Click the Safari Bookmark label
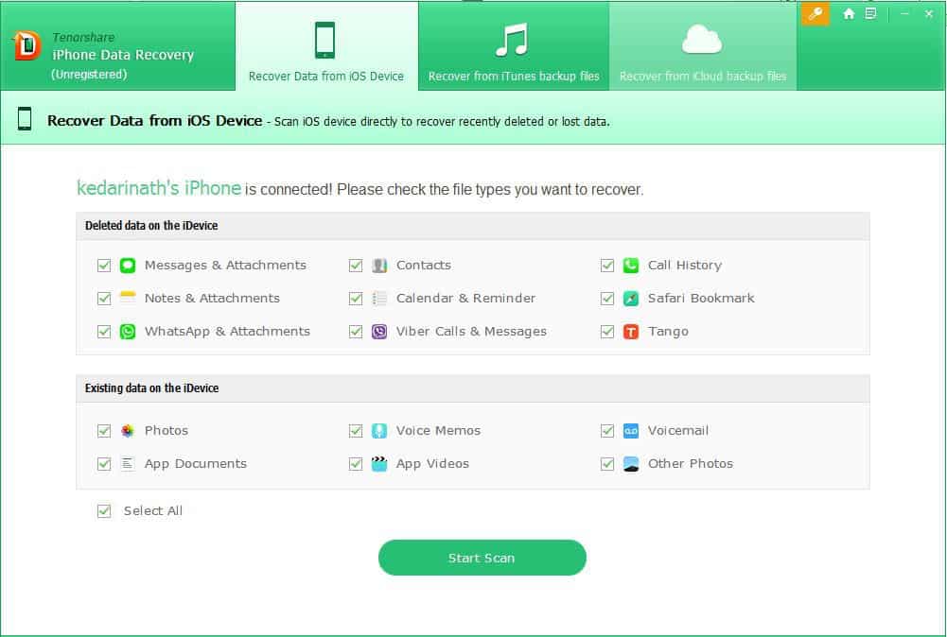Viewport: 947px width, 637px height. point(701,299)
